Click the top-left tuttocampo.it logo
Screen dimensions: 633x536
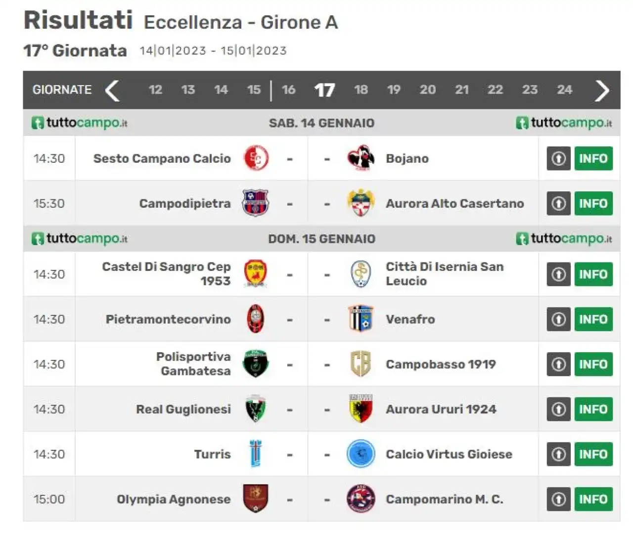pyautogui.click(x=79, y=123)
